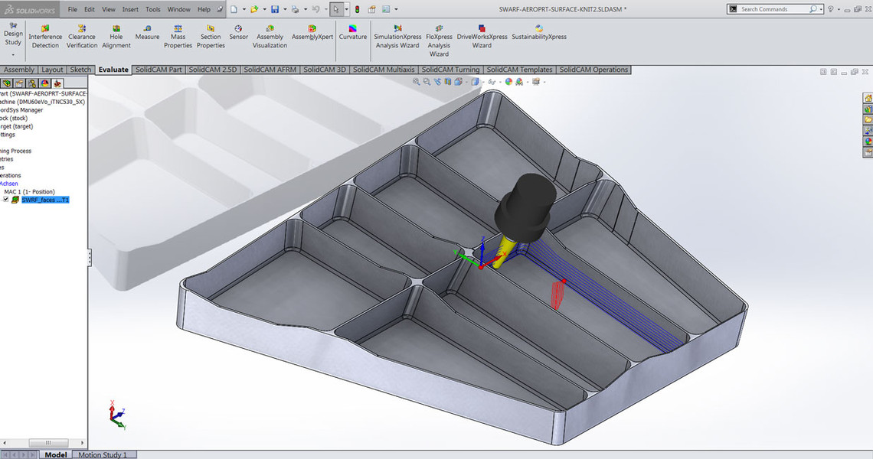Open the dropdown arrow beside Print
The height and width of the screenshot is (459, 873).
(305, 9)
